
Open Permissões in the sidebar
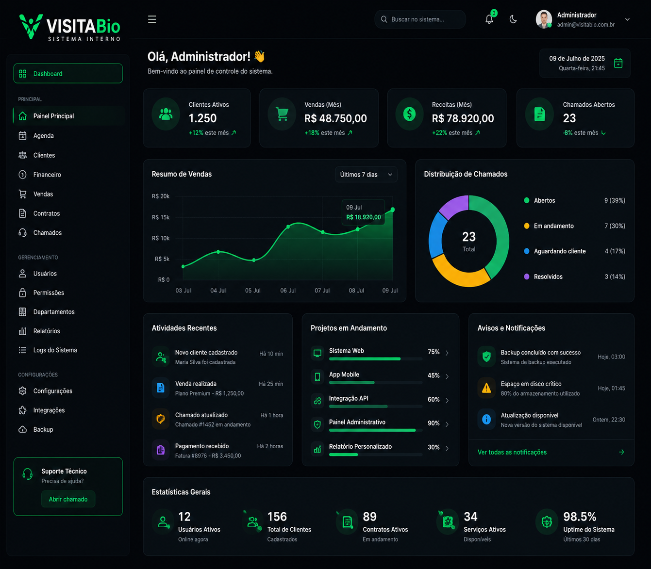(68, 293)
